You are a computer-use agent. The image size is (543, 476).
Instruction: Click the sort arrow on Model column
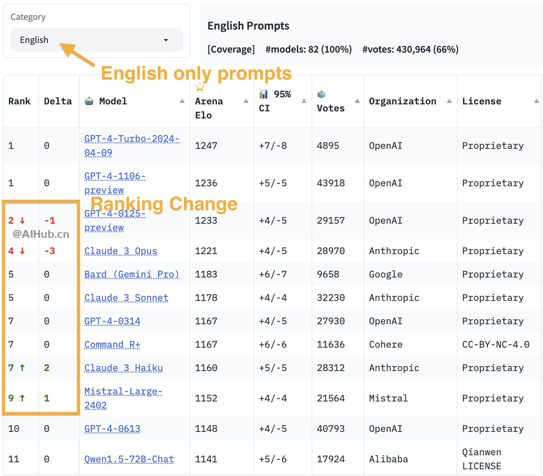pyautogui.click(x=182, y=101)
